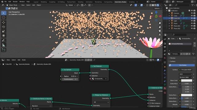Click the Blender logo menu icon
Screen dimensions: 197x110
pos(2,2)
